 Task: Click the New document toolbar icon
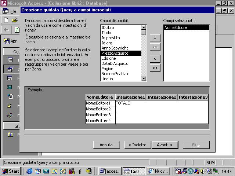point(6,20)
